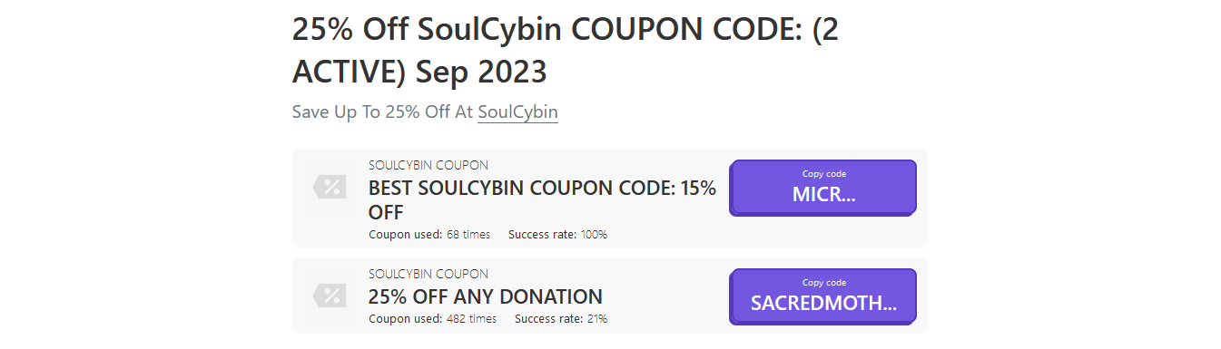The image size is (1221, 349).
Task: Click the percent tag icon beside 25% Off Any Donation
Action: 330,296
